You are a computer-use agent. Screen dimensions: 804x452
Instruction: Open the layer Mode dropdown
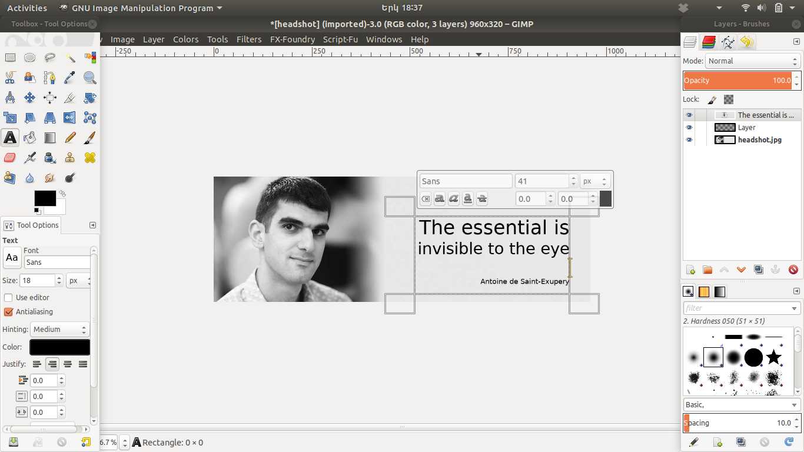click(x=753, y=61)
